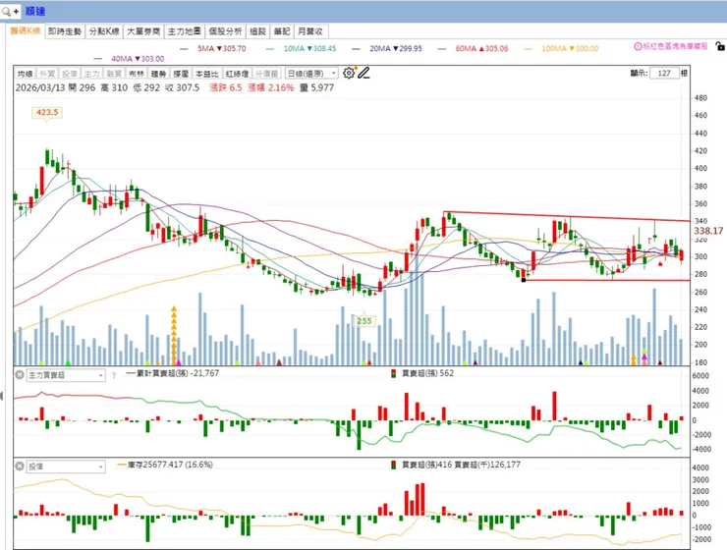The image size is (727, 550).
Task: Click the 255 low price label
Action: pyautogui.click(x=364, y=320)
